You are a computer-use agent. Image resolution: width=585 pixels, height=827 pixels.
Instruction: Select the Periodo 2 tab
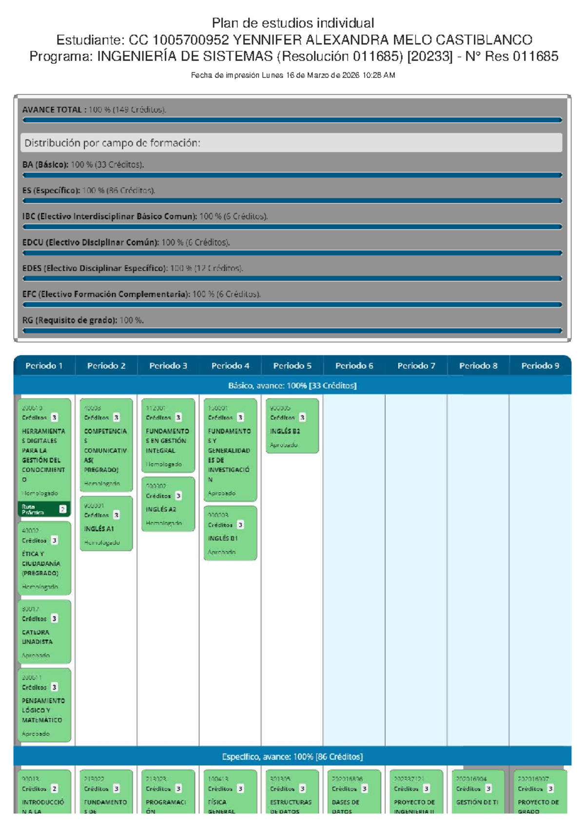(106, 366)
